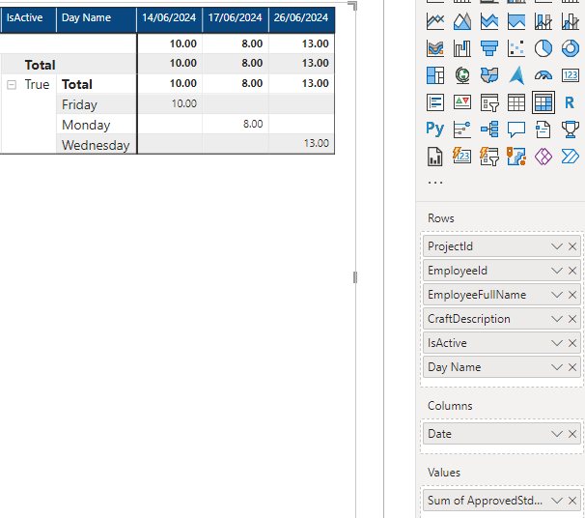The width and height of the screenshot is (585, 518).
Task: Select the Smart narrative visual
Action: click(x=543, y=129)
